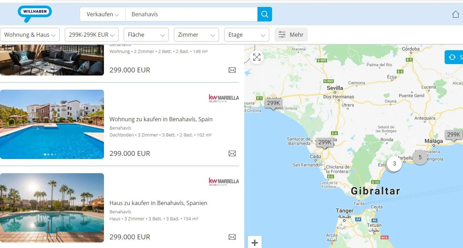Open the 299K-299K EUR price dropdown

click(x=92, y=35)
